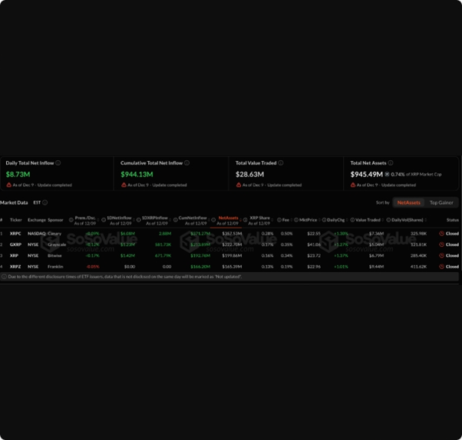Click clock status icon in GXRP row
462x440 pixels.
point(441,245)
